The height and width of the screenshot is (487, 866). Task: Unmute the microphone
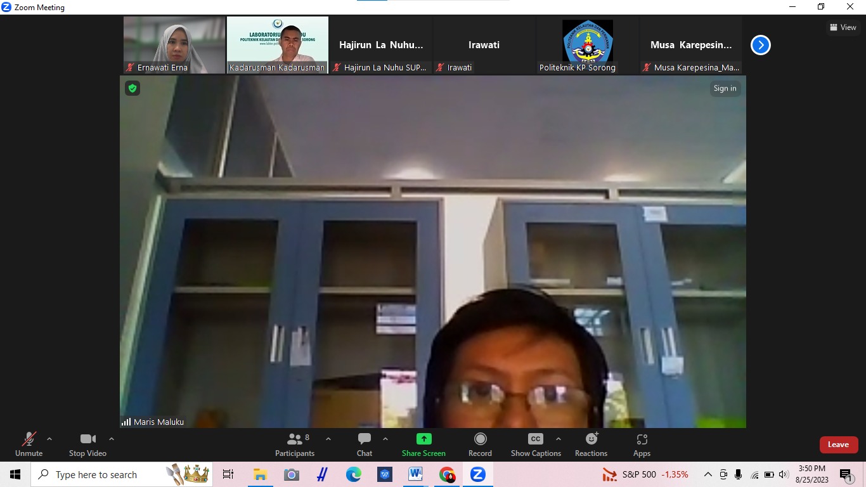[x=29, y=445]
